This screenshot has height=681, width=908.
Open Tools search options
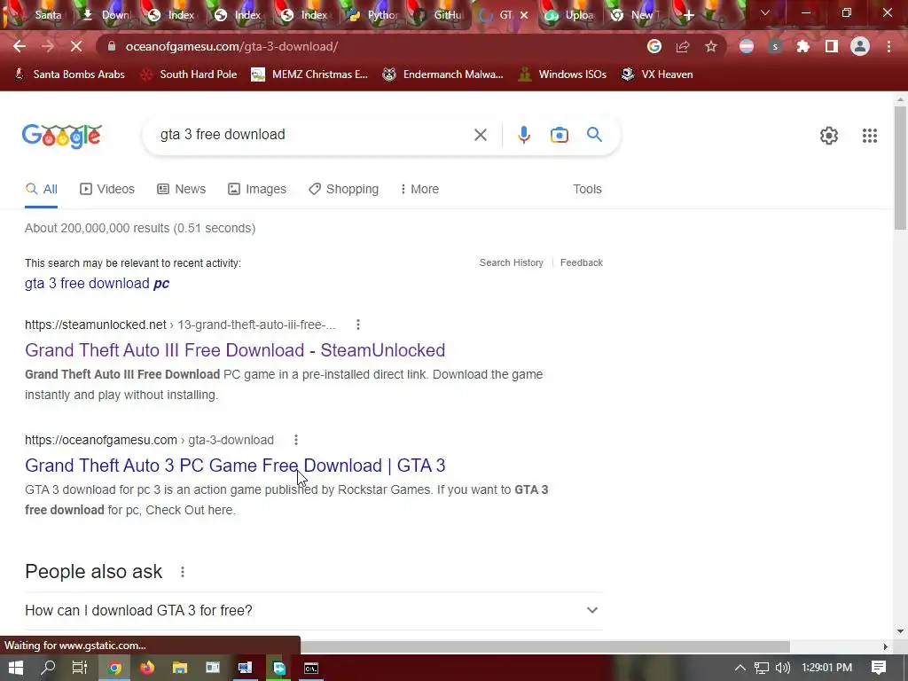587,190
